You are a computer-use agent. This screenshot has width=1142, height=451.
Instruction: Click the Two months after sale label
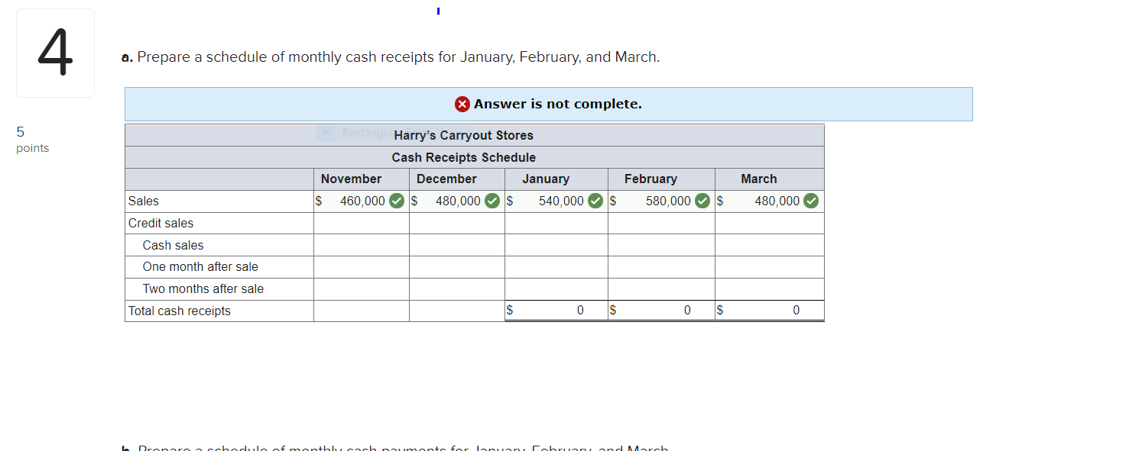pyautogui.click(x=203, y=289)
